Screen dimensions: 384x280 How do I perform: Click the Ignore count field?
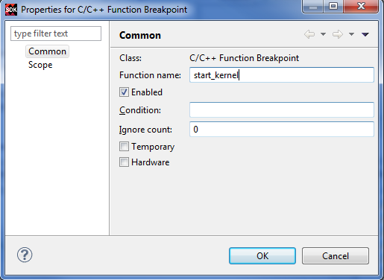point(282,129)
